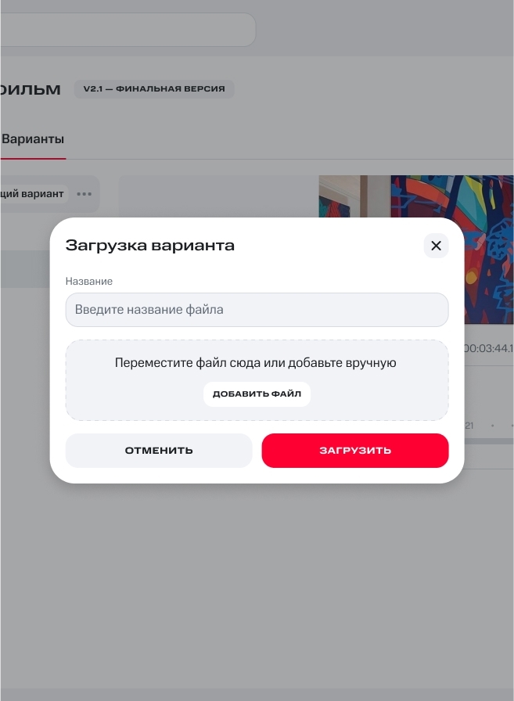Viewport: 514px width, 701px height.
Task: Click the 00:03:44 timecode display
Action: pyautogui.click(x=488, y=348)
